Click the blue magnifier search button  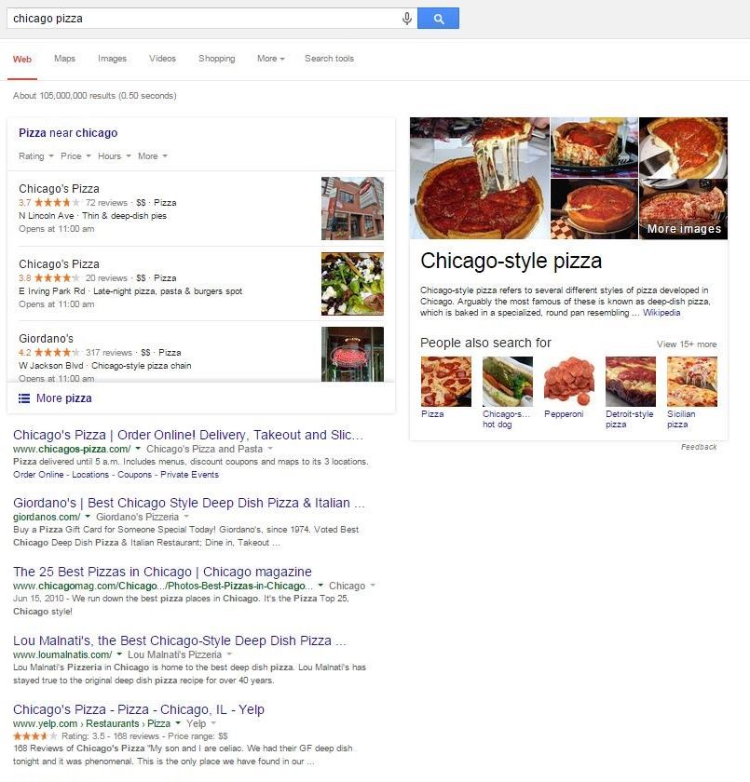(438, 19)
